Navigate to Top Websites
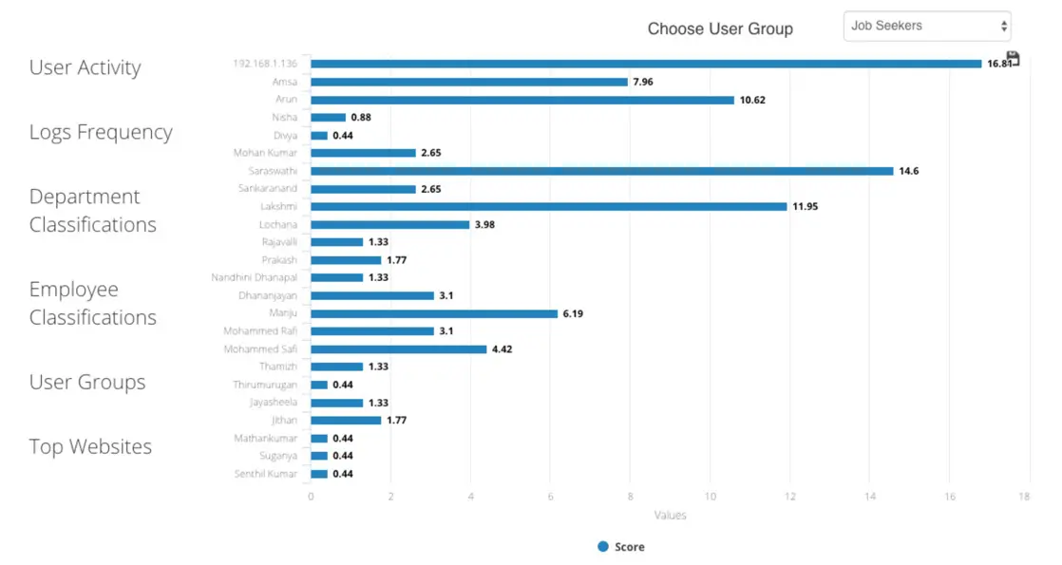 [x=90, y=446]
